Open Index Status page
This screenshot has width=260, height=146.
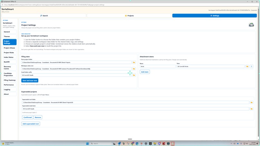click(x=10, y=57)
